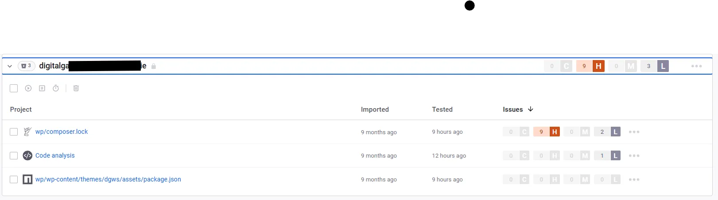The image size is (718, 200).
Task: Open three-dot menu for wp/composer.lock row
Action: pyautogui.click(x=634, y=132)
